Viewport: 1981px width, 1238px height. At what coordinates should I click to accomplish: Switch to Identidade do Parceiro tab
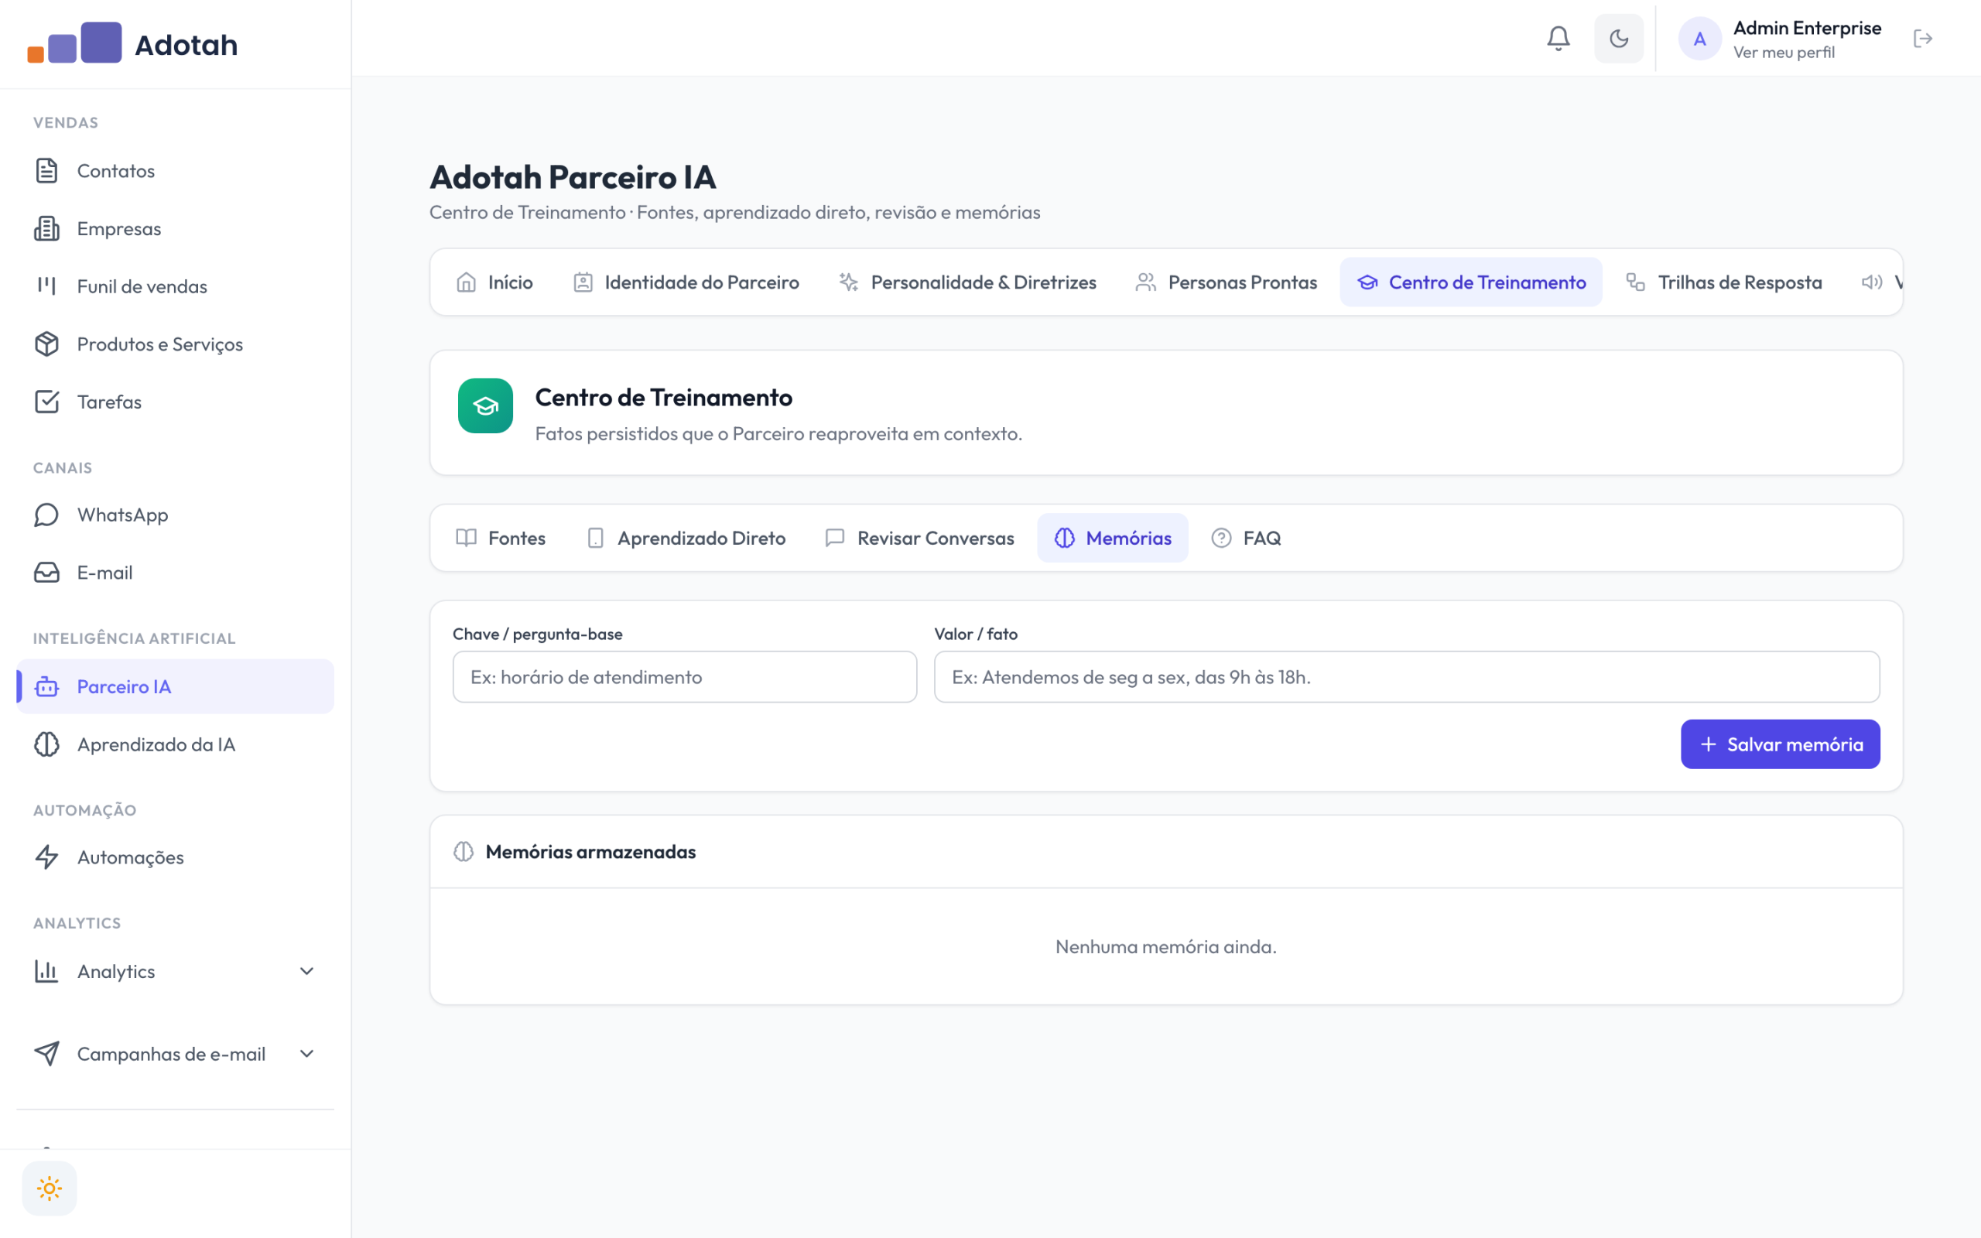tap(686, 282)
